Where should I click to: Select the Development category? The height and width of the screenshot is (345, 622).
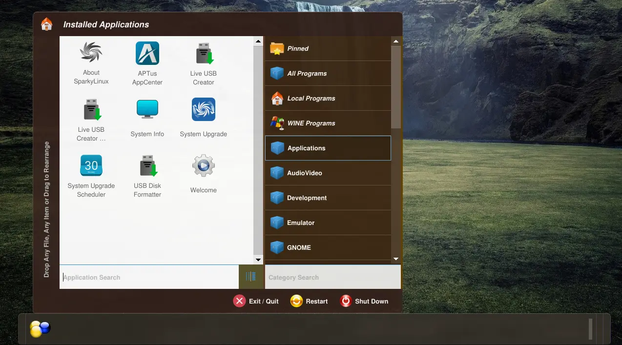(328, 198)
